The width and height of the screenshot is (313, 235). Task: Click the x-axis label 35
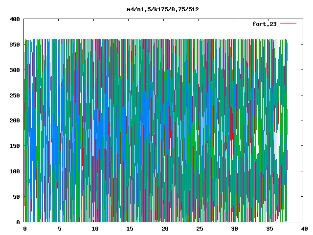click(269, 229)
